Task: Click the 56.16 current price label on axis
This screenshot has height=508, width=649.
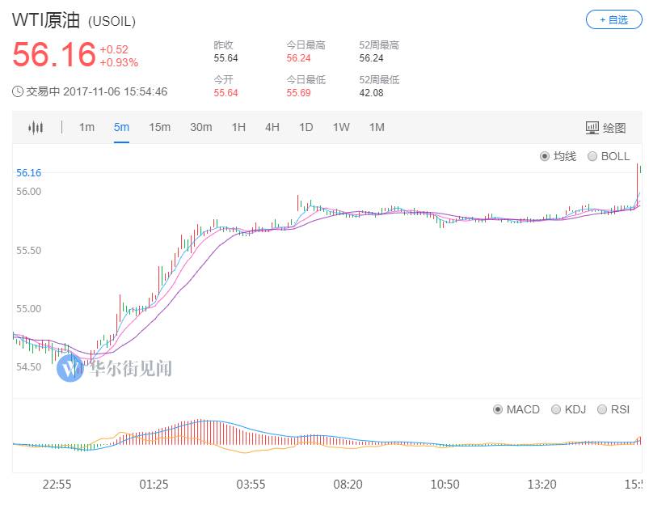Action: point(28,173)
